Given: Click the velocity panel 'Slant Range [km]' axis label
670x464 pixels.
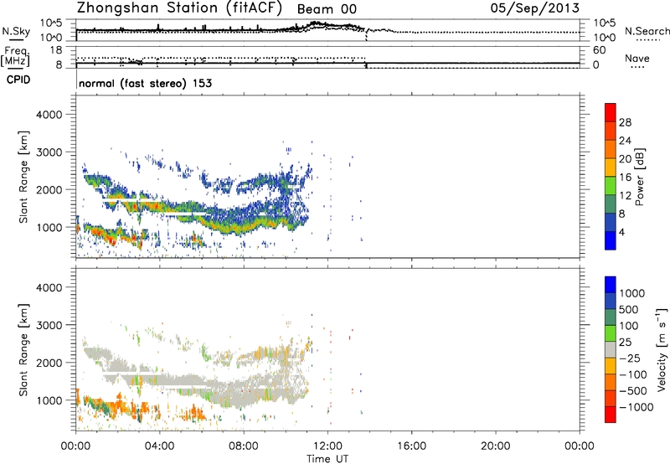Looking at the screenshot, I should 23,350.
